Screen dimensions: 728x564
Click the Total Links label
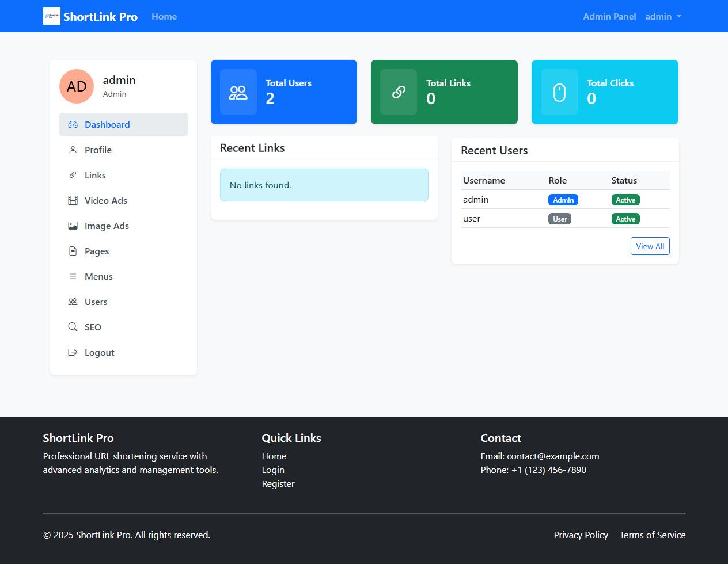coord(448,83)
